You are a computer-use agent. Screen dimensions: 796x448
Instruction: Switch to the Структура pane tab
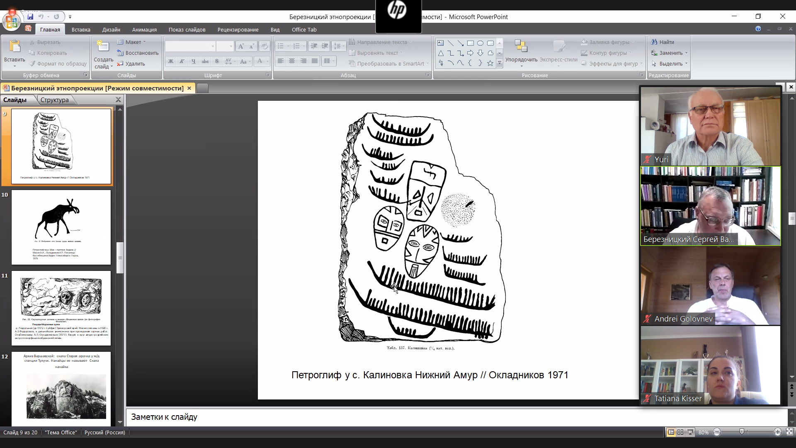coord(55,100)
